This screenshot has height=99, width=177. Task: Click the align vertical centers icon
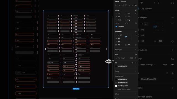(x=129, y=5)
